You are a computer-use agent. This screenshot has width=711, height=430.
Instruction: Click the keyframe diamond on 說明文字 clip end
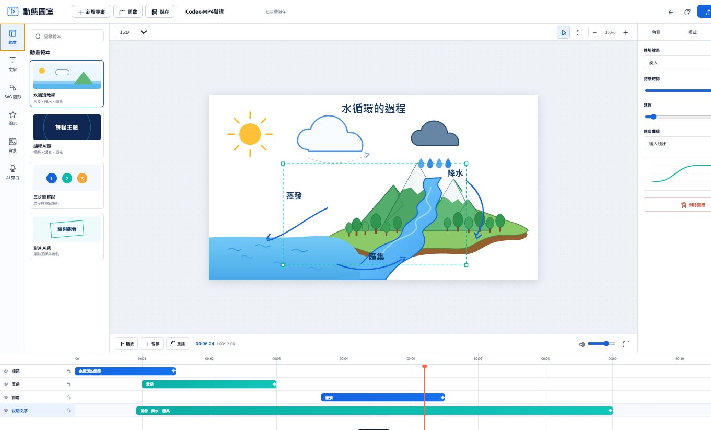[x=610, y=410]
